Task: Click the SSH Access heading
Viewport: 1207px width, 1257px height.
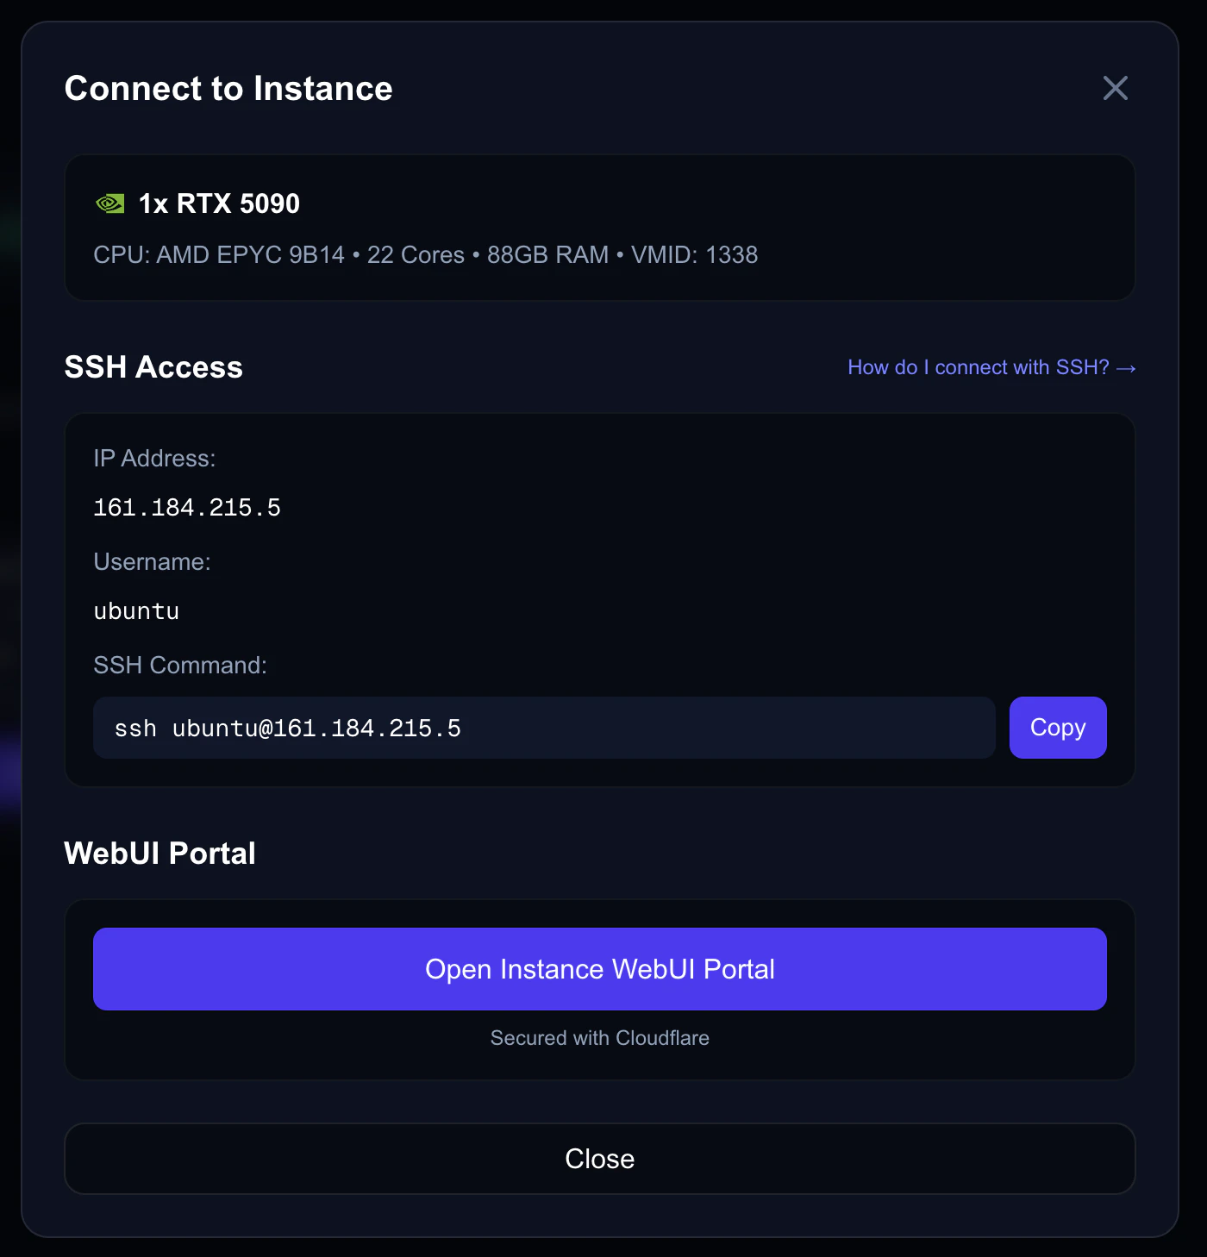Action: point(153,366)
